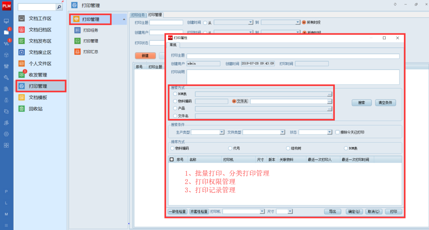Image resolution: width=429 pixels, height=230 pixels.
Task: Click the 搜索 search button
Action: coord(361,103)
